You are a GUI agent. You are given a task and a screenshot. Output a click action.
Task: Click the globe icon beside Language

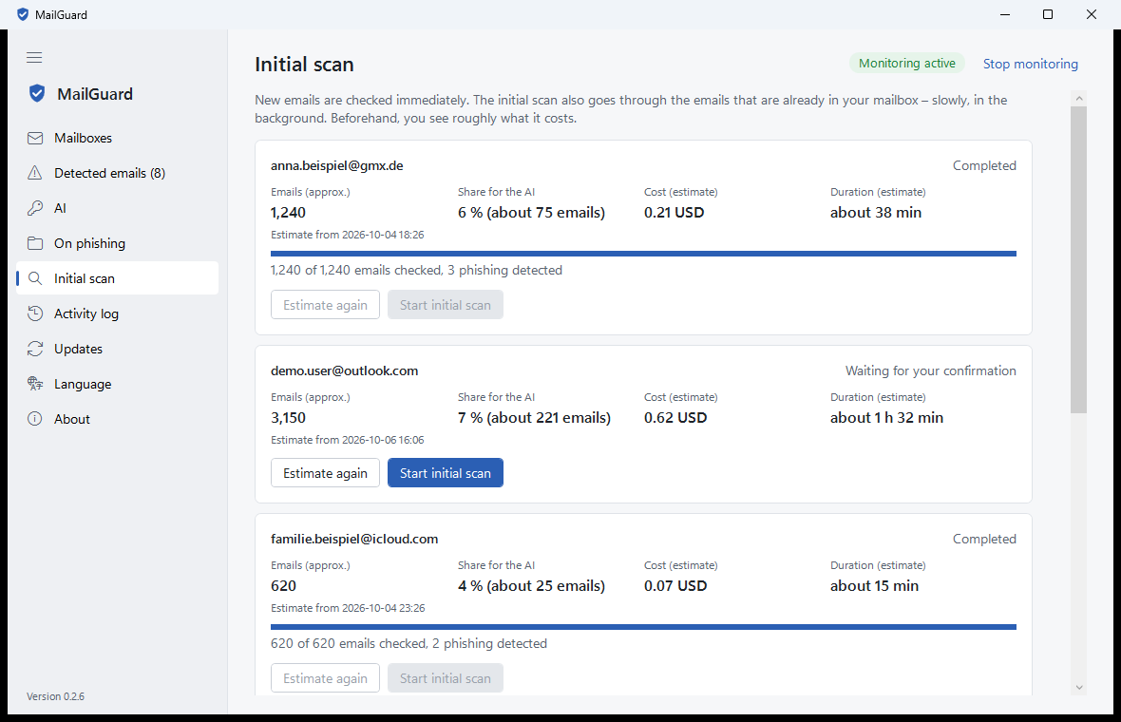[35, 384]
